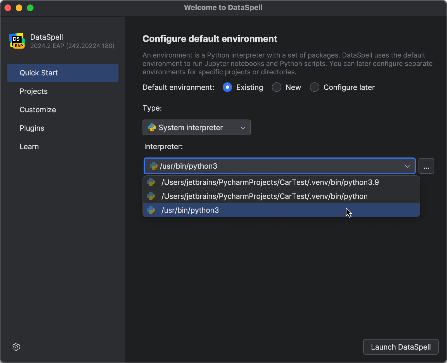Select the New environment radio button

click(x=276, y=87)
